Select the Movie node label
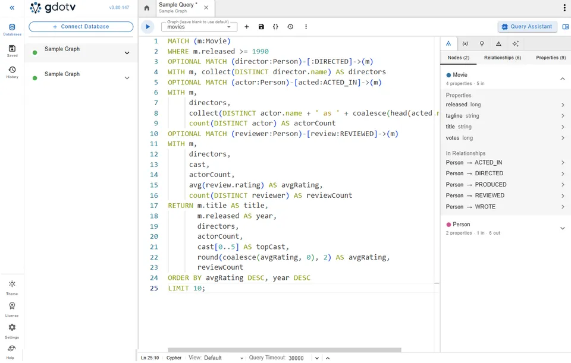The height and width of the screenshot is (363, 571). pos(460,75)
